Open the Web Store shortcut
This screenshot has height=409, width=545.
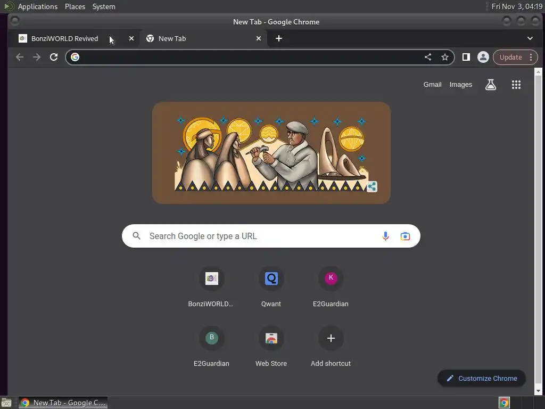(x=271, y=346)
